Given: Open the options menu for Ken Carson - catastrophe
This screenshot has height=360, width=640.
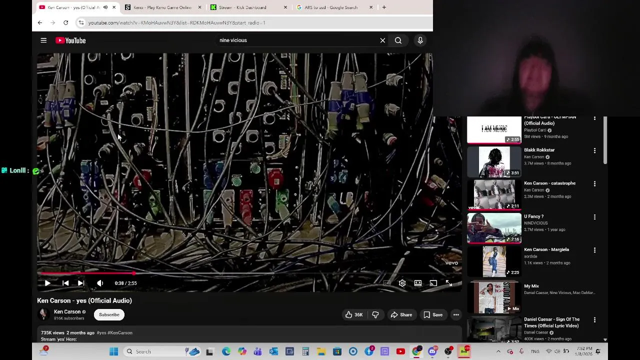Looking at the screenshot, I should pos(594,183).
